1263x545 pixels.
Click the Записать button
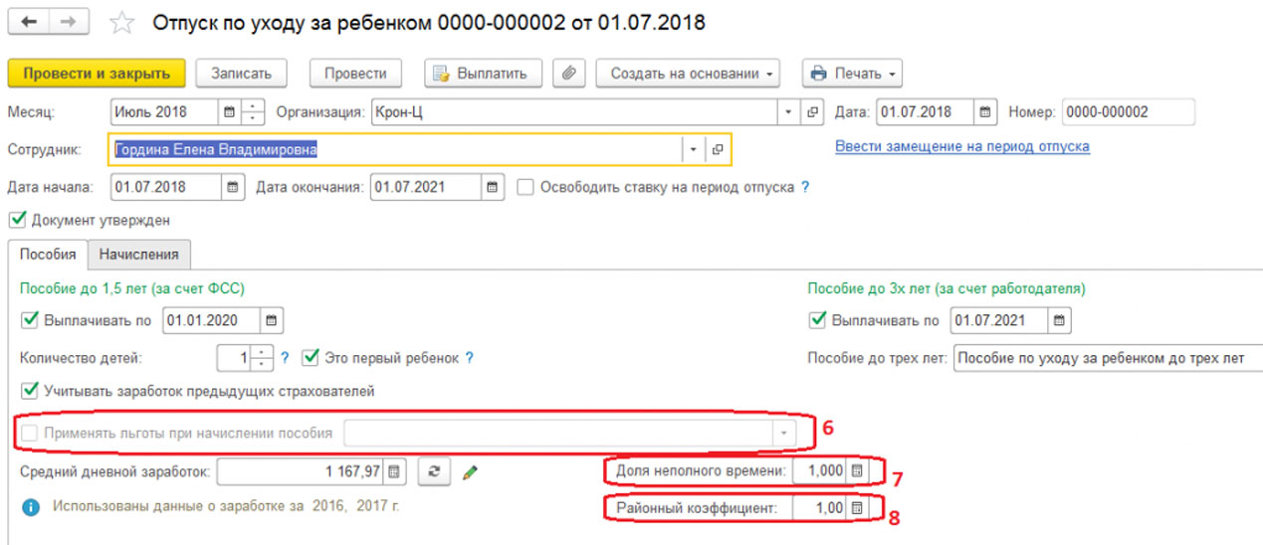pyautogui.click(x=241, y=73)
